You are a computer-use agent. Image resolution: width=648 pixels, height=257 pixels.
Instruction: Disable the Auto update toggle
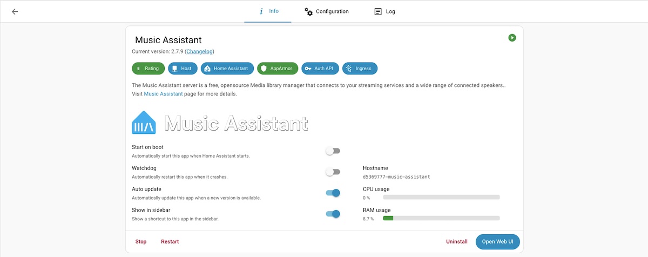[x=333, y=193]
